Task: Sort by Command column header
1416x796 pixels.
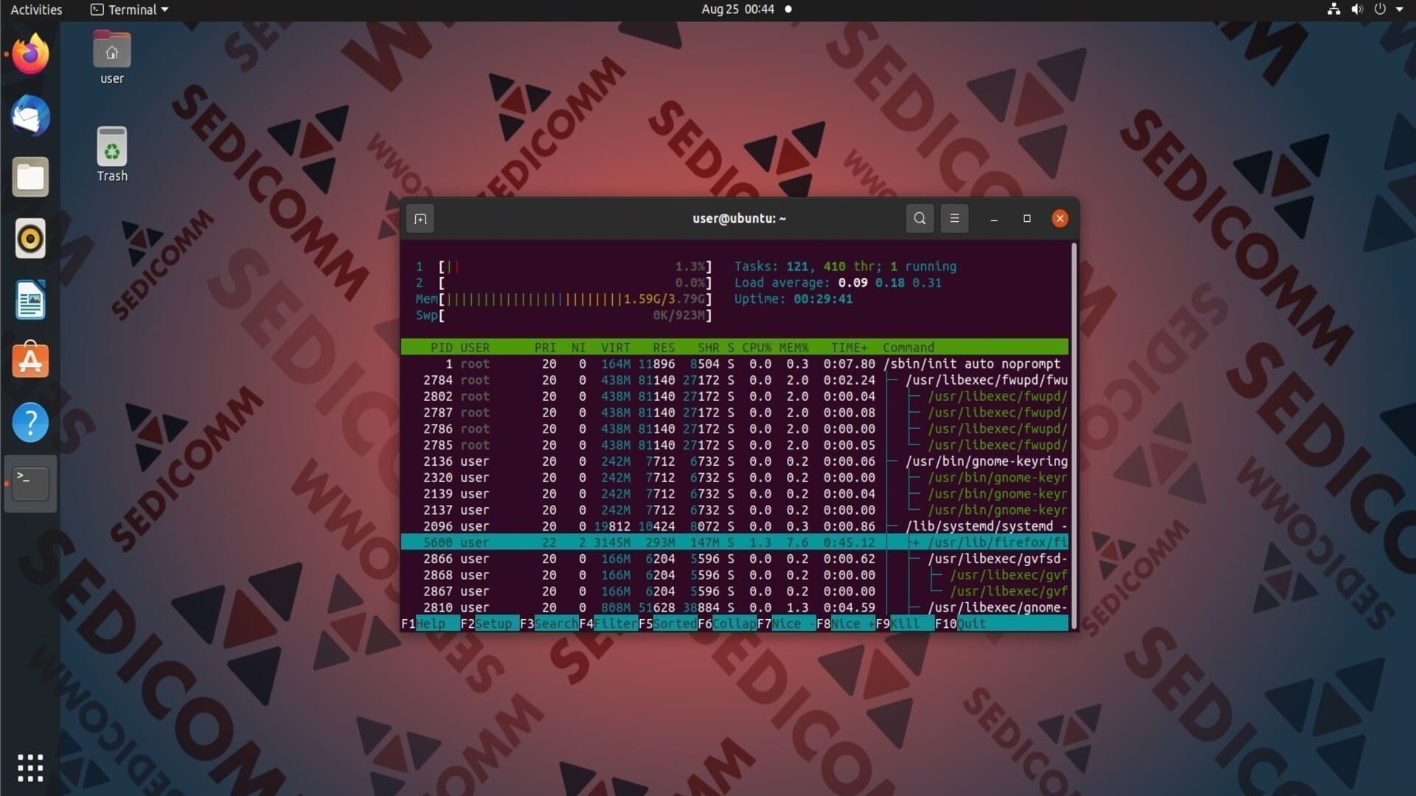Action: (x=908, y=347)
